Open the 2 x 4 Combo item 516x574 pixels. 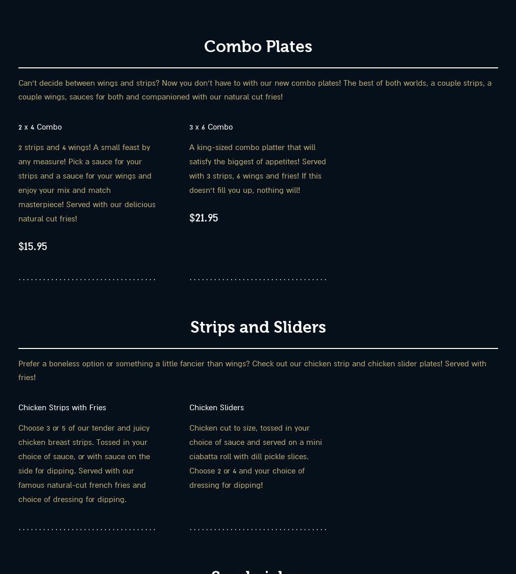pyautogui.click(x=40, y=127)
